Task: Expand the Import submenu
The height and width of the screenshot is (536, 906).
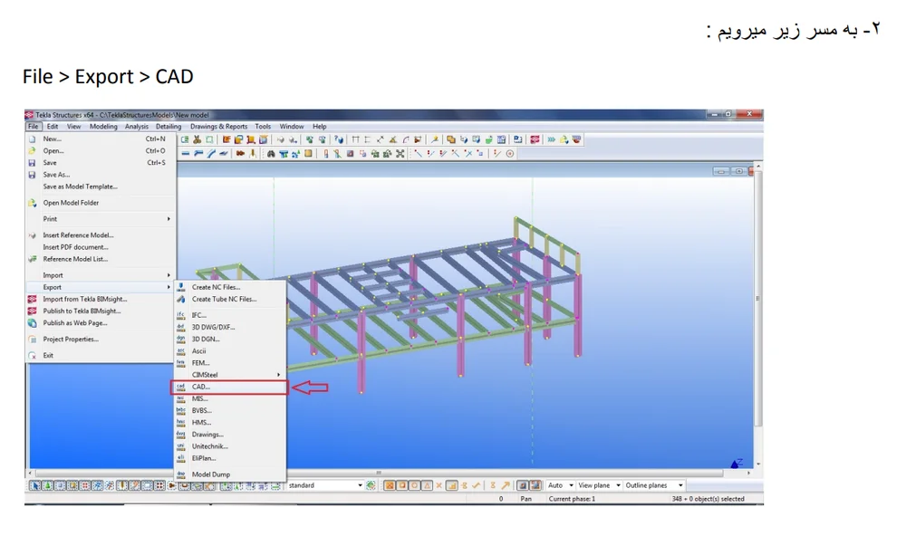Action: point(101,275)
